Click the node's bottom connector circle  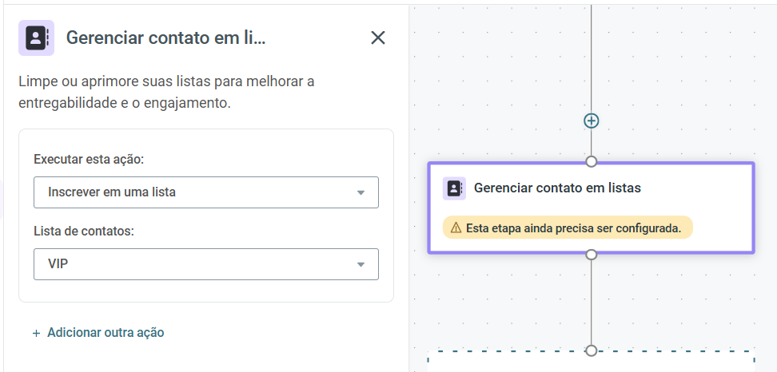[x=592, y=255]
